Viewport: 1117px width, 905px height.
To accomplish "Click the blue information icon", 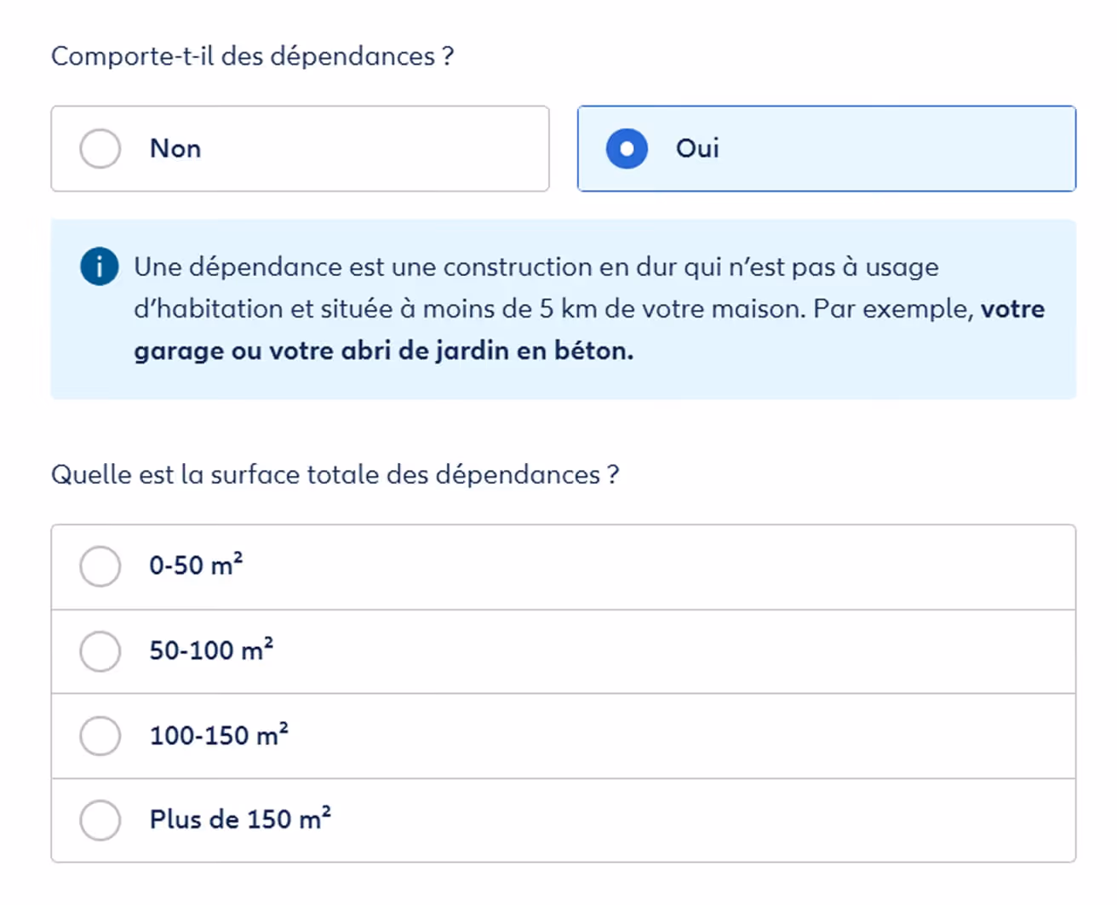I will (x=99, y=266).
